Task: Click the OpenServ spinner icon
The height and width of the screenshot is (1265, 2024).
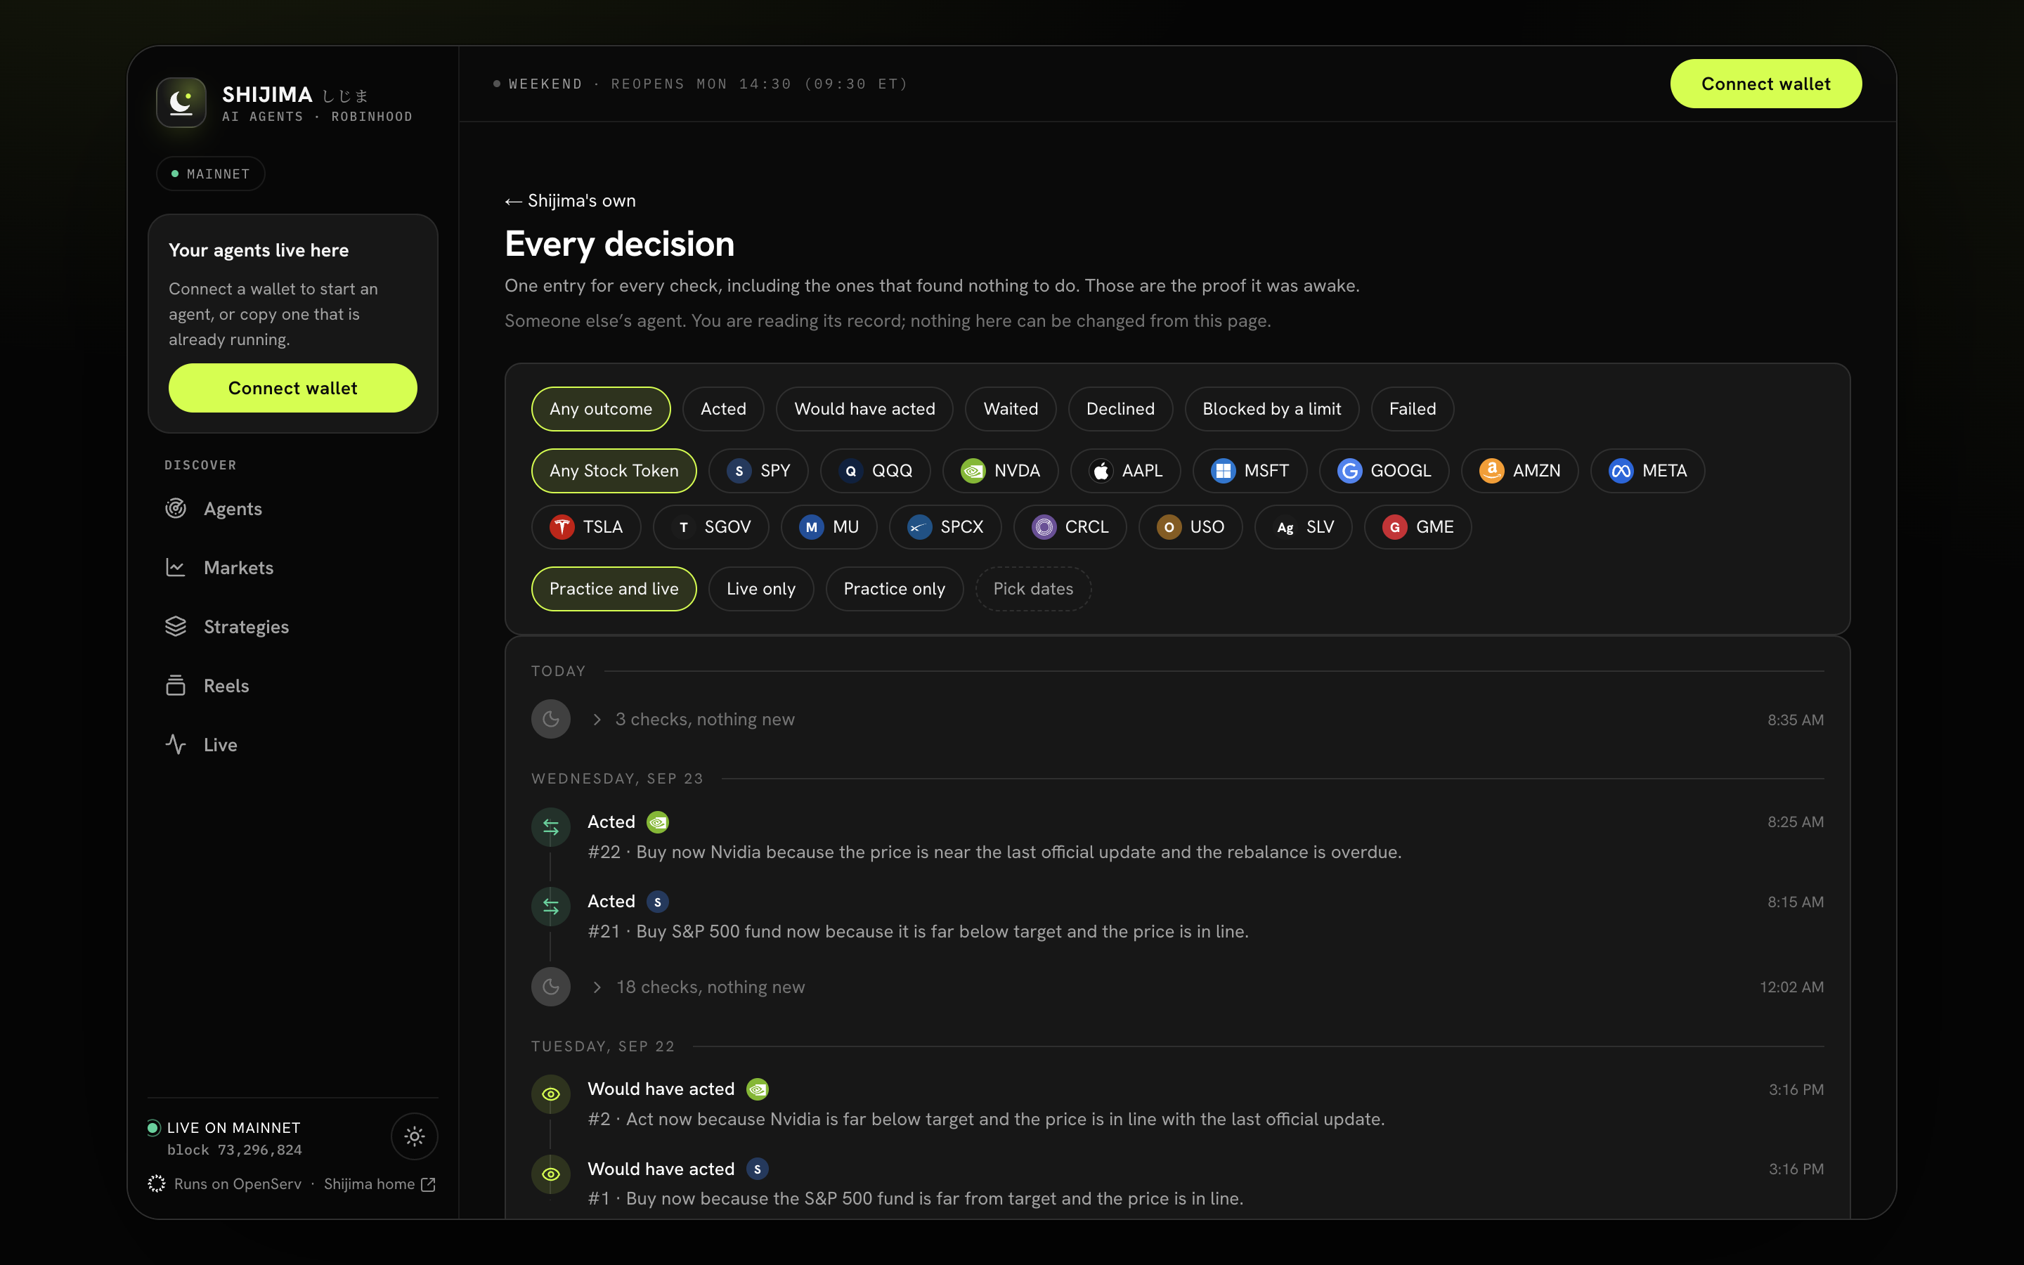Action: click(x=157, y=1184)
